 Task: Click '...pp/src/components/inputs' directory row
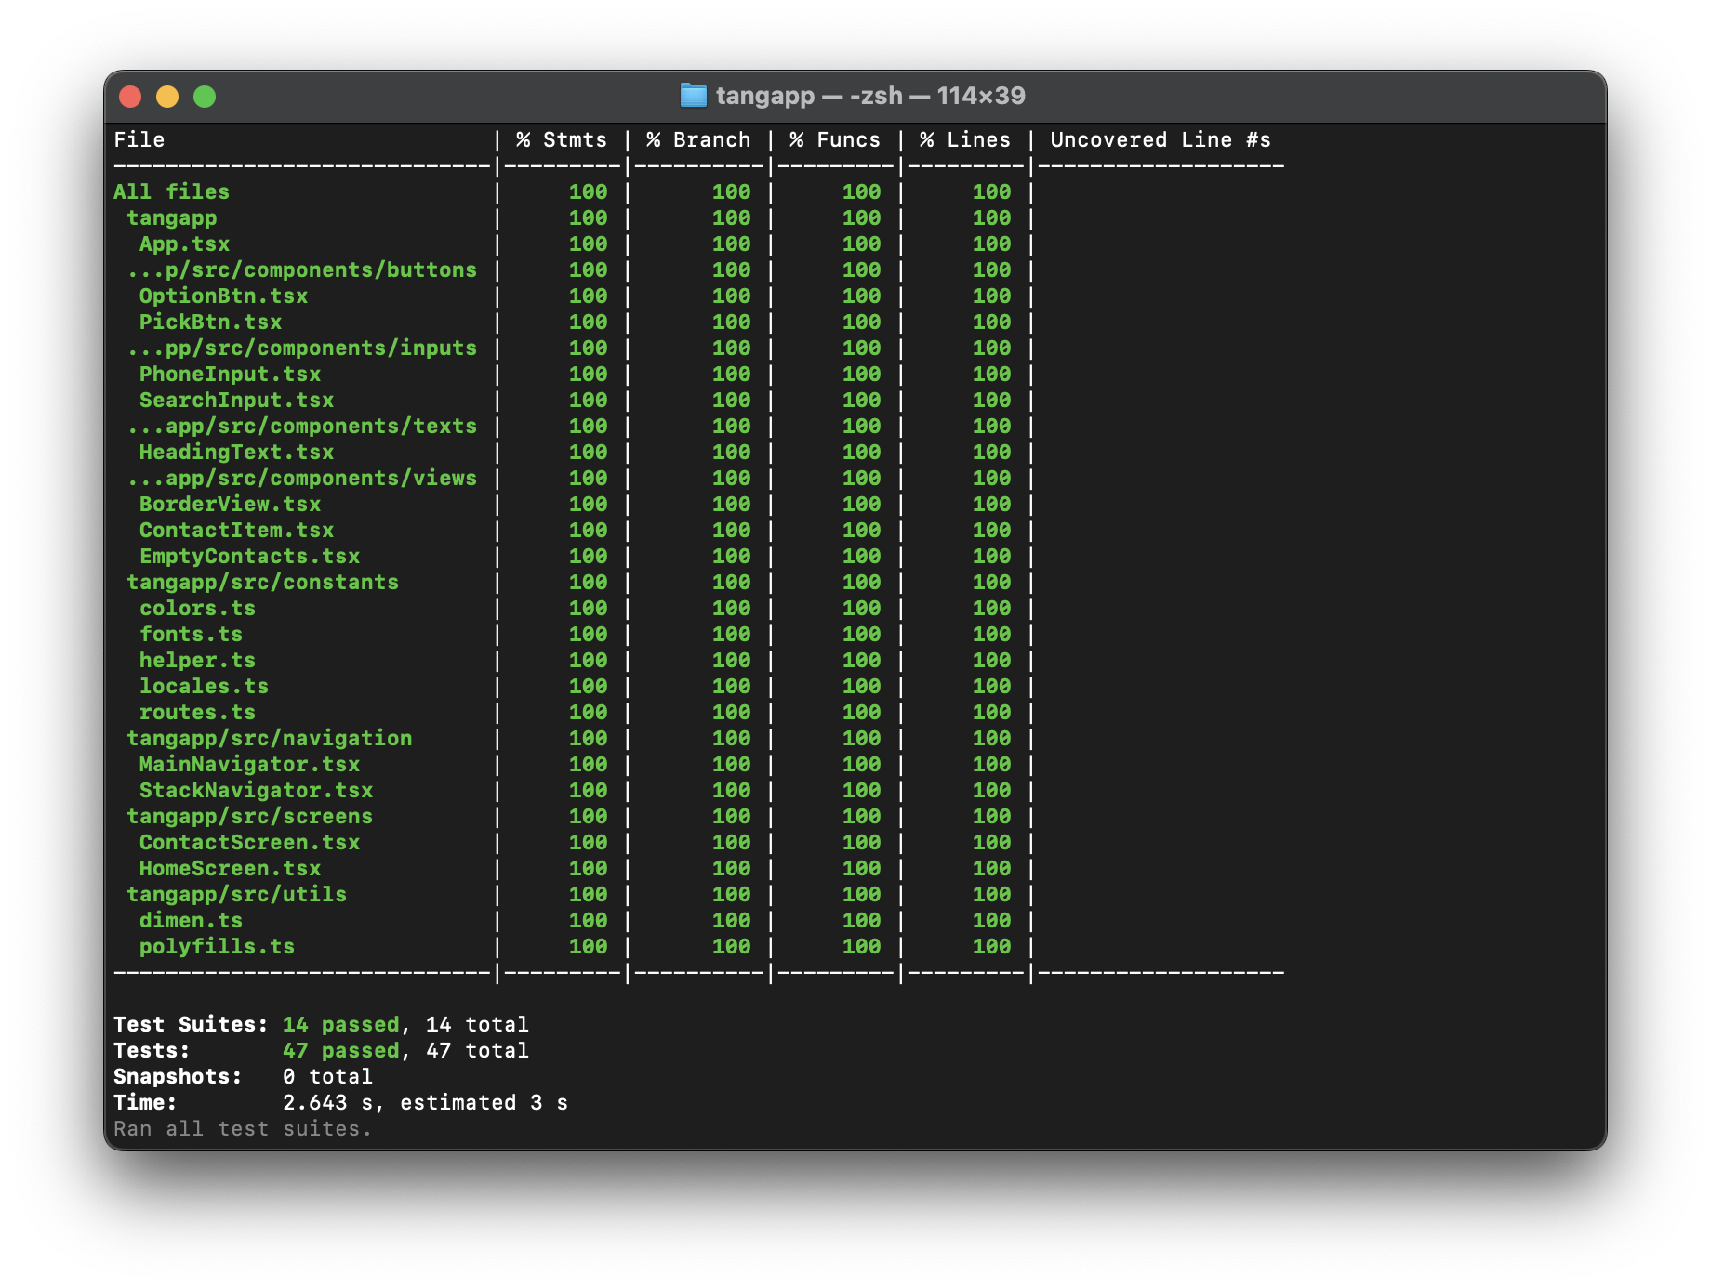tap(302, 348)
